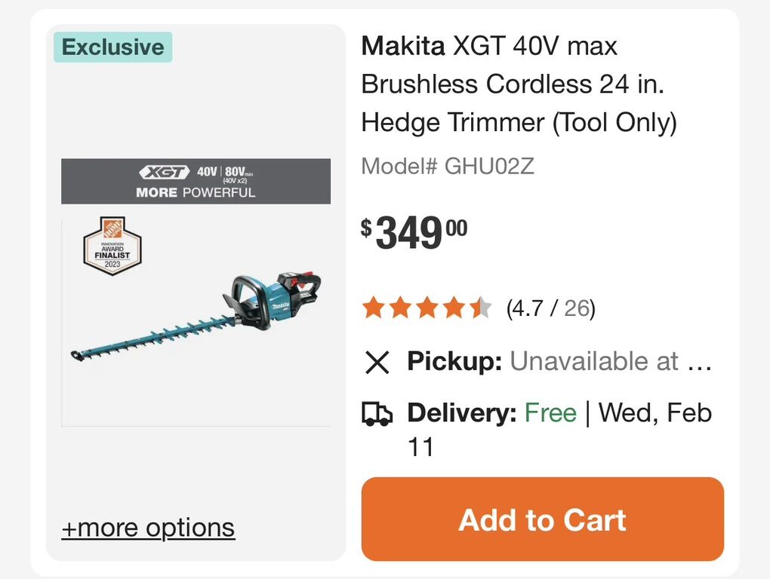The image size is (770, 579).
Task: Click the Pickup: Unavailable text
Action: coord(559,363)
